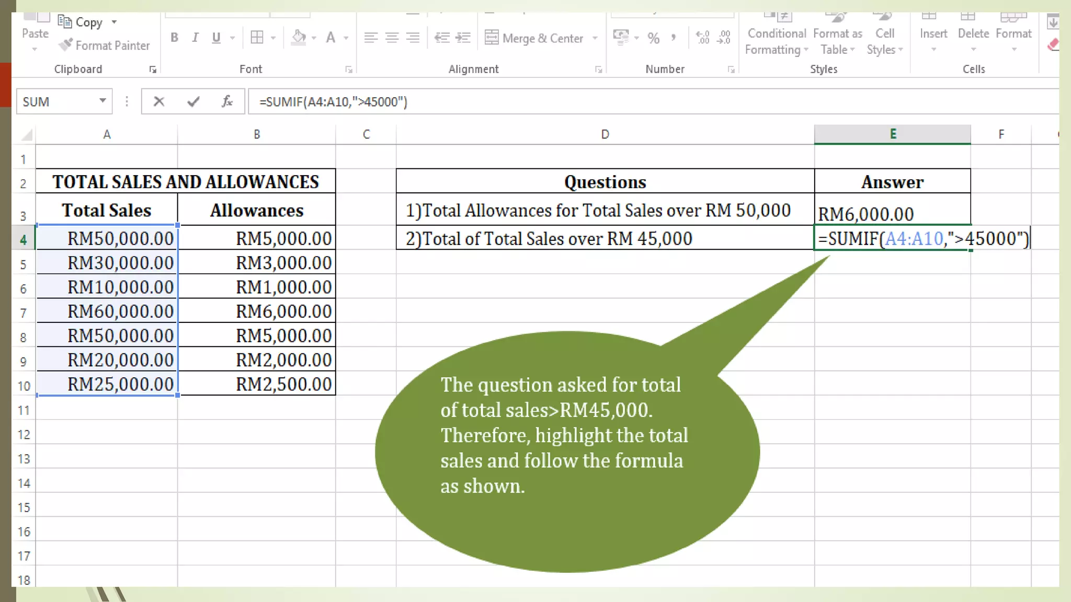The image size is (1071, 602).
Task: Click the Insert cells button
Action: point(933,33)
